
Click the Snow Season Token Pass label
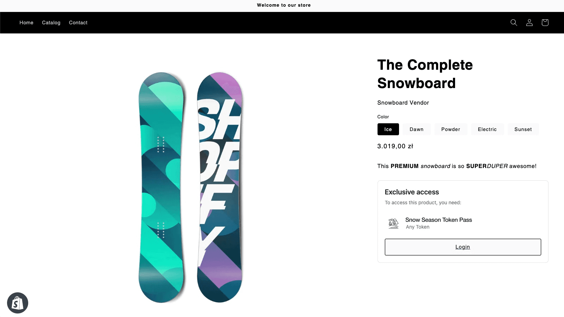(x=439, y=220)
